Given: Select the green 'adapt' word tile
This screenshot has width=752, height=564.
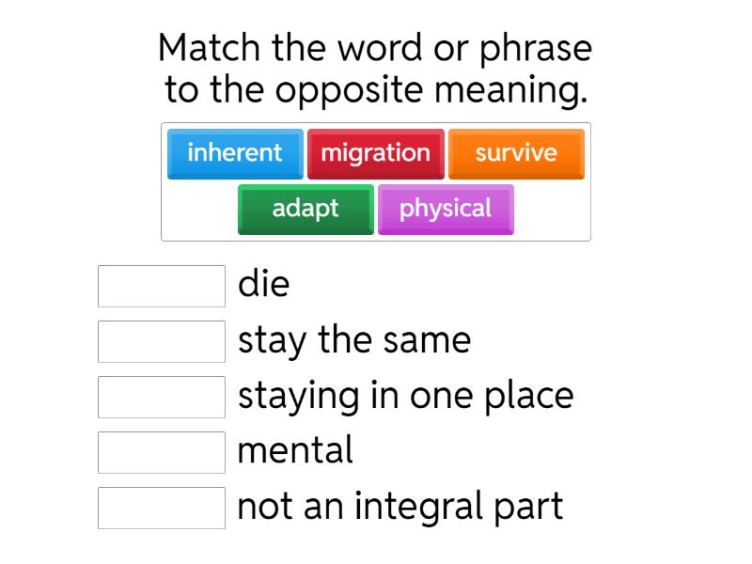Looking at the screenshot, I should 305,209.
